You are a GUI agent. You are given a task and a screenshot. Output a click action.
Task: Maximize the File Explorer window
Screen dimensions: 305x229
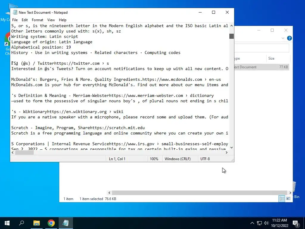click(x=272, y=30)
